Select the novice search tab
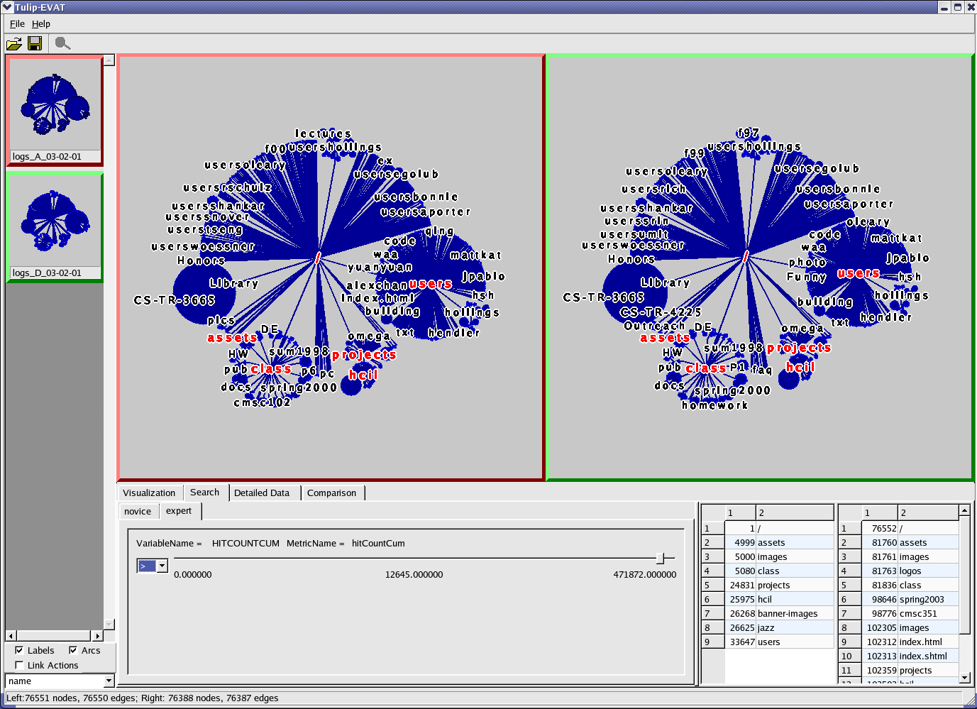 [138, 511]
